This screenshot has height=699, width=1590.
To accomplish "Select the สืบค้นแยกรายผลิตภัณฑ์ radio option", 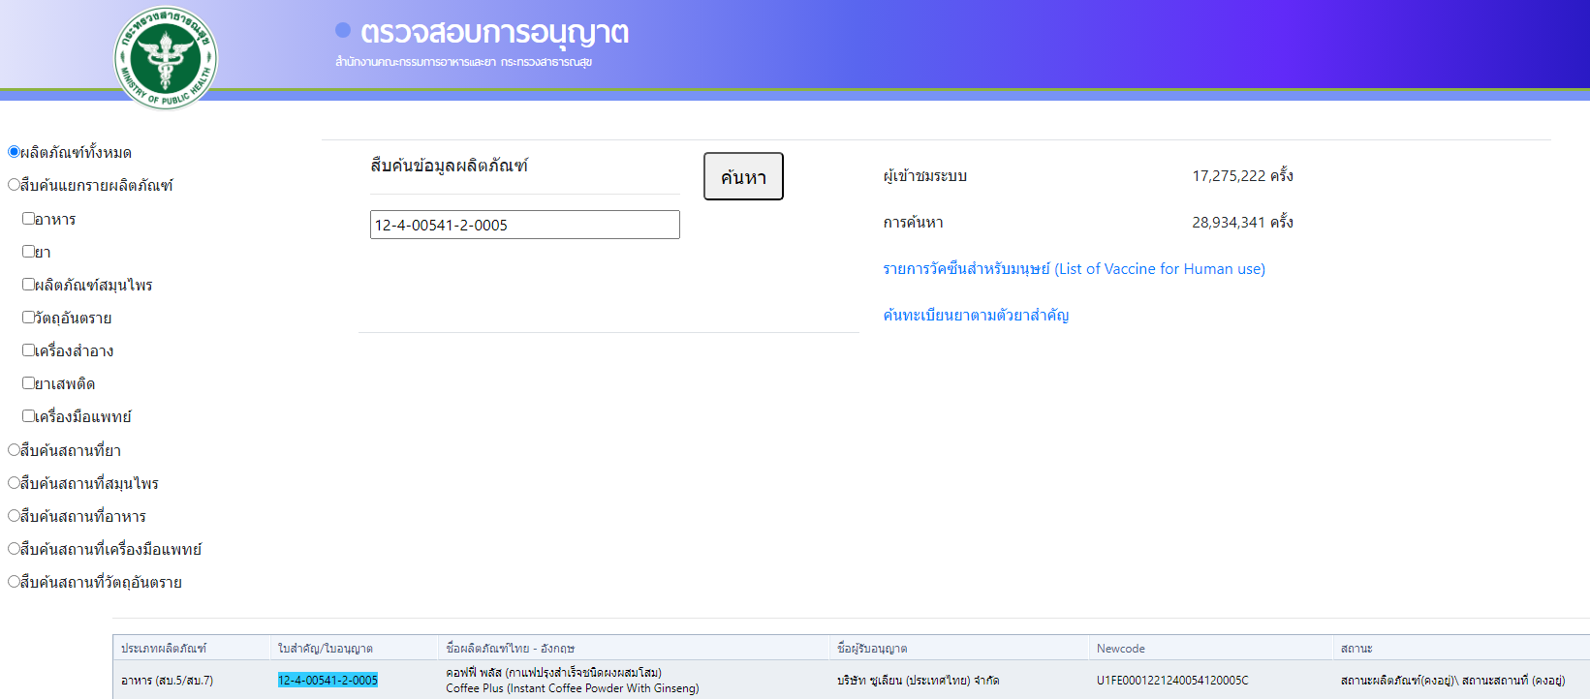I will coord(14,185).
